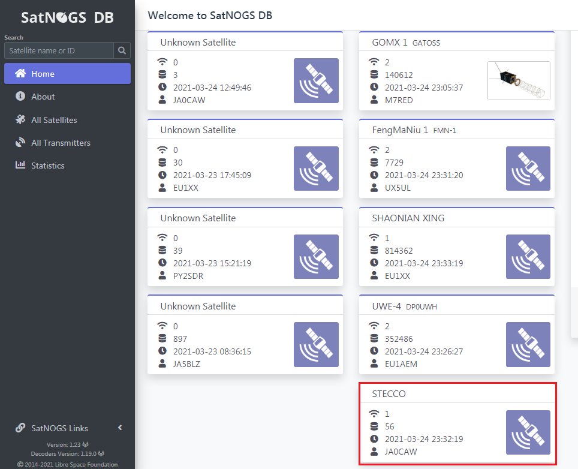Open the STECCO satellite card title
Screen dimensions: 578x469
[x=389, y=394]
